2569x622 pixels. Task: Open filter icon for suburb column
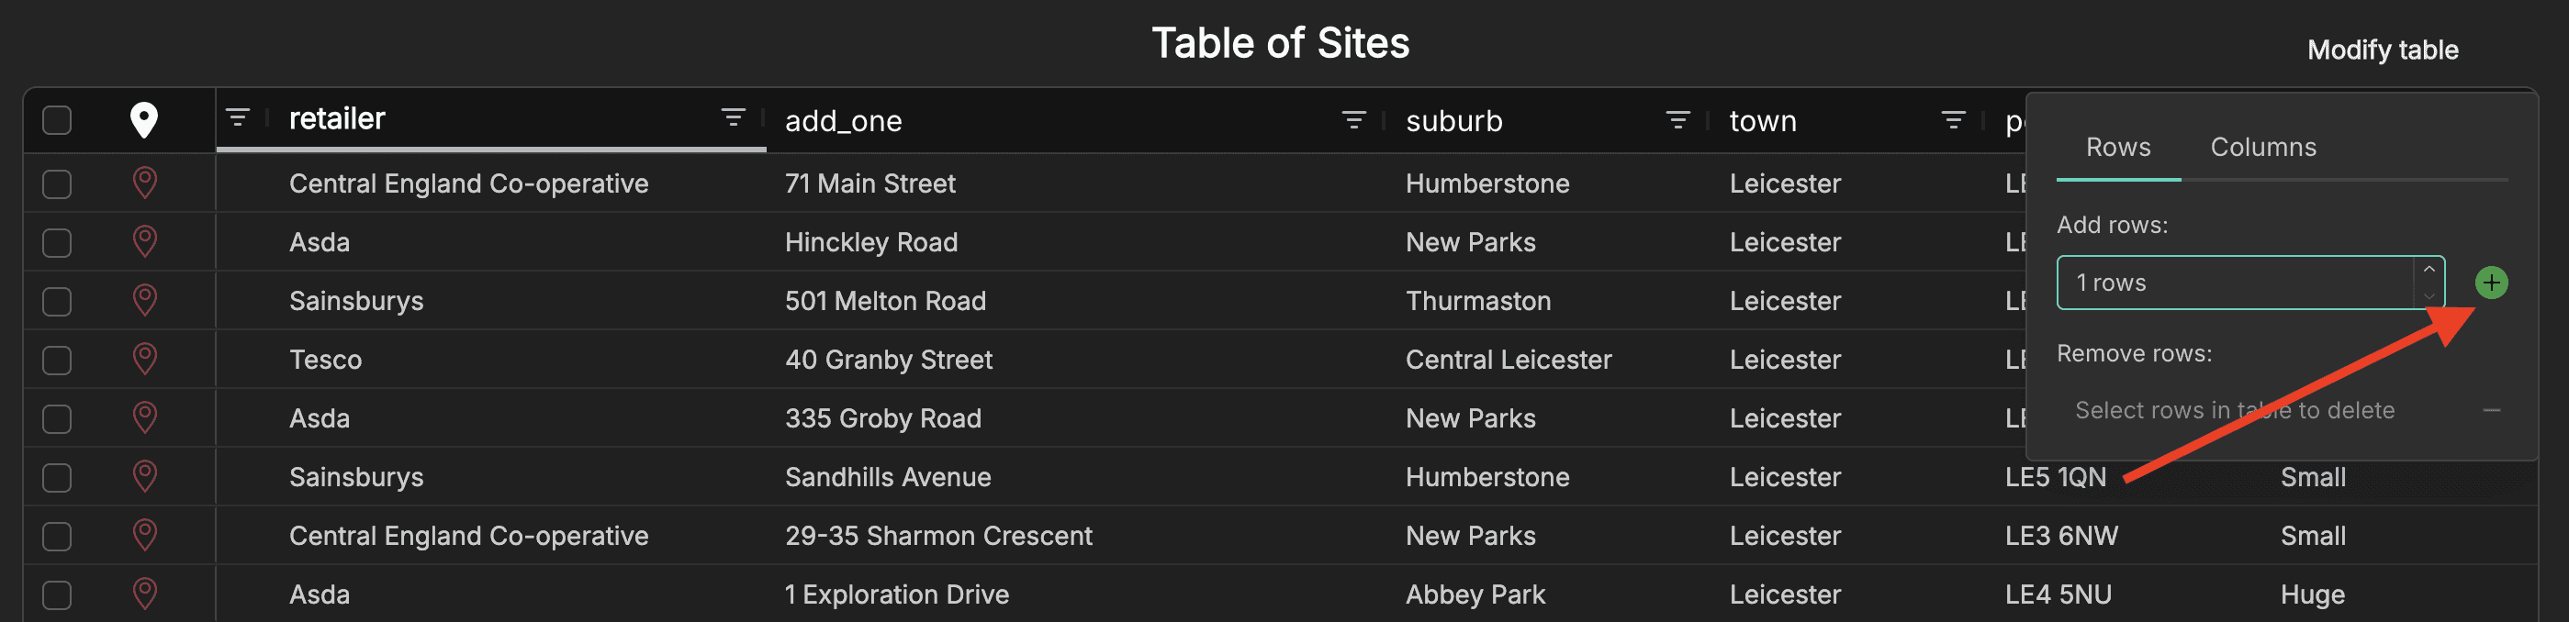(1677, 120)
